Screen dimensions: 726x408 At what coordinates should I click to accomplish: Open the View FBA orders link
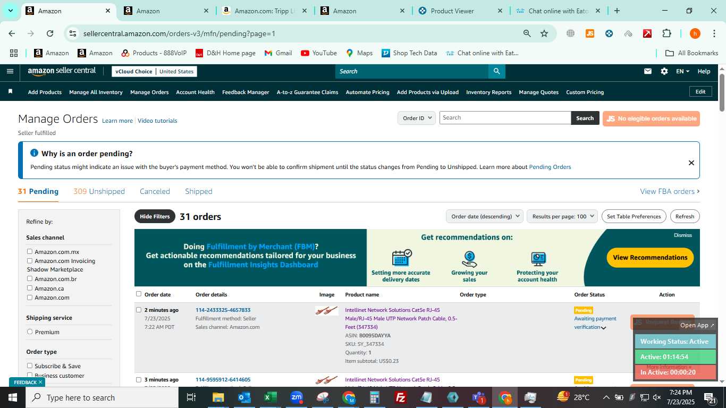point(670,191)
